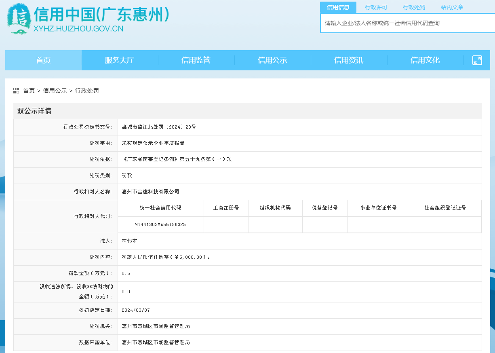Click the site title 信用中国(广东惠州)
The image size is (495, 353).
click(101, 15)
